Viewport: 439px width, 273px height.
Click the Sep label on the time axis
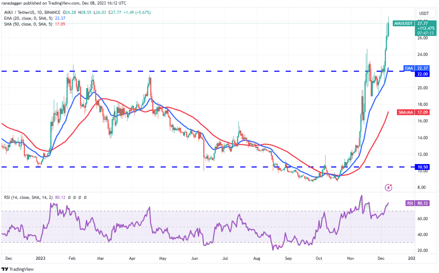click(x=288, y=259)
